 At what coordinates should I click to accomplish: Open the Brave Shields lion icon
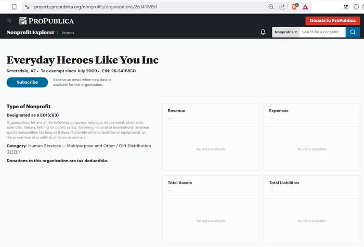[294, 7]
